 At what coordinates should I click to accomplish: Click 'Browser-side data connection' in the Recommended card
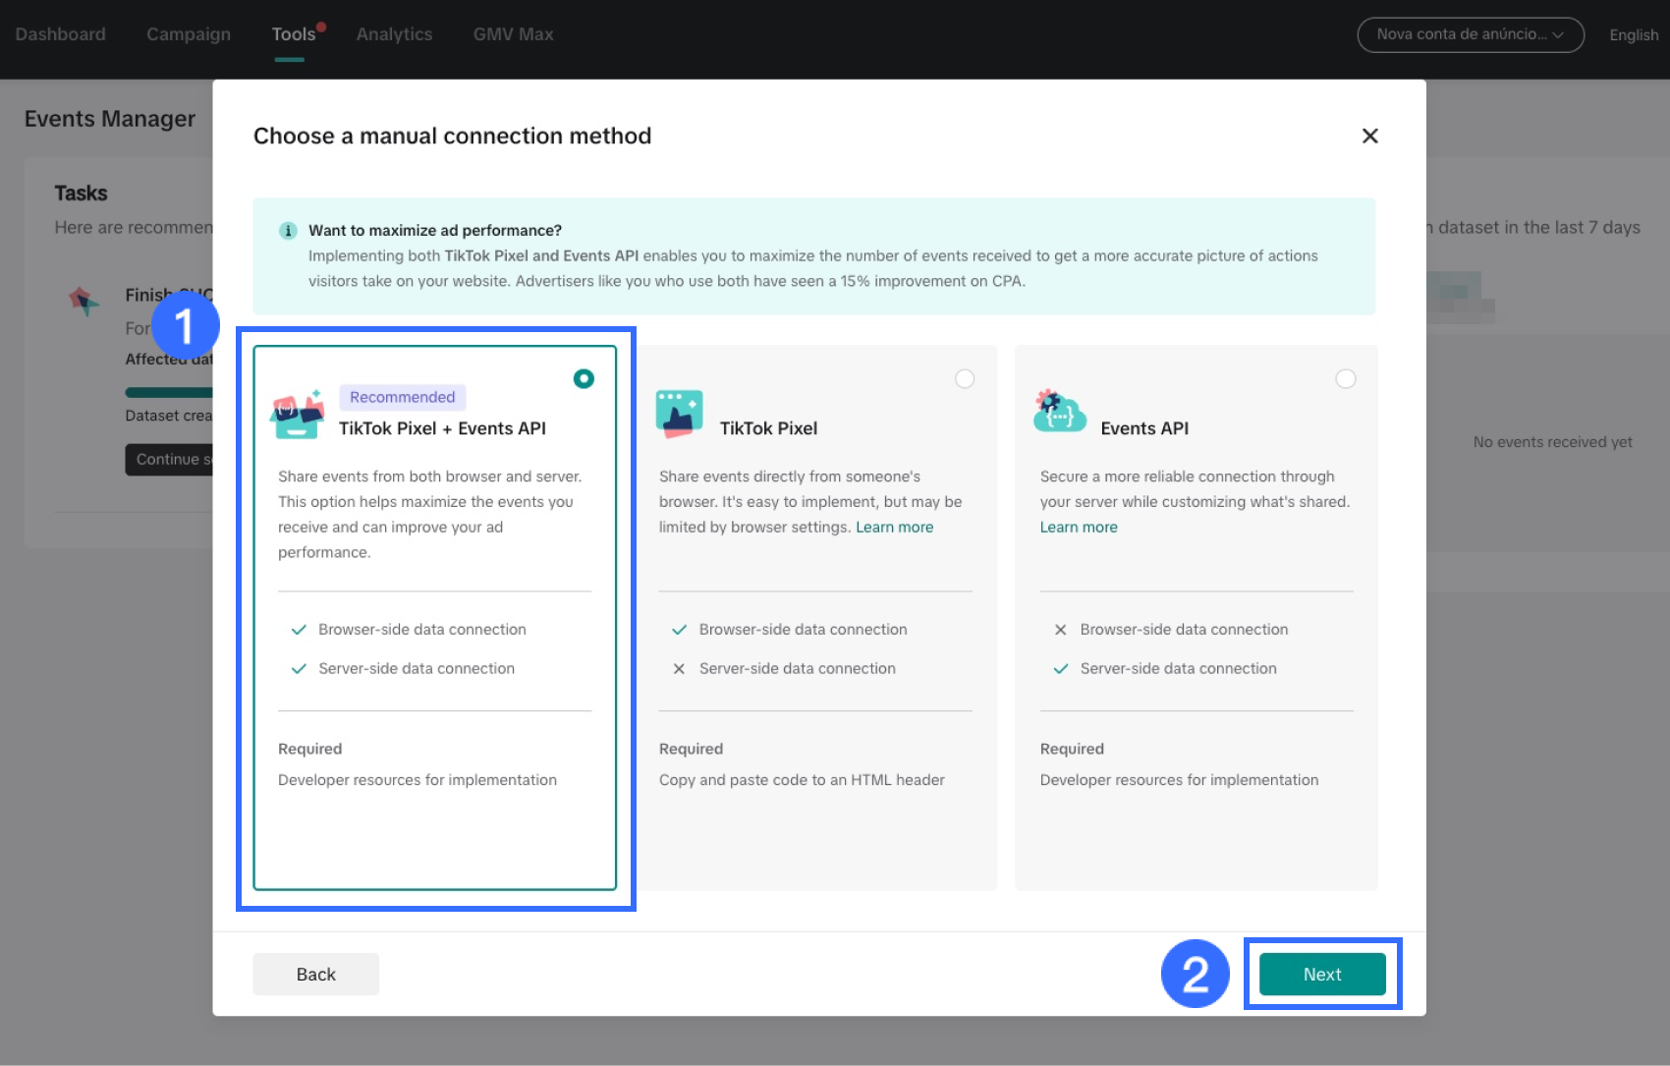422,629
